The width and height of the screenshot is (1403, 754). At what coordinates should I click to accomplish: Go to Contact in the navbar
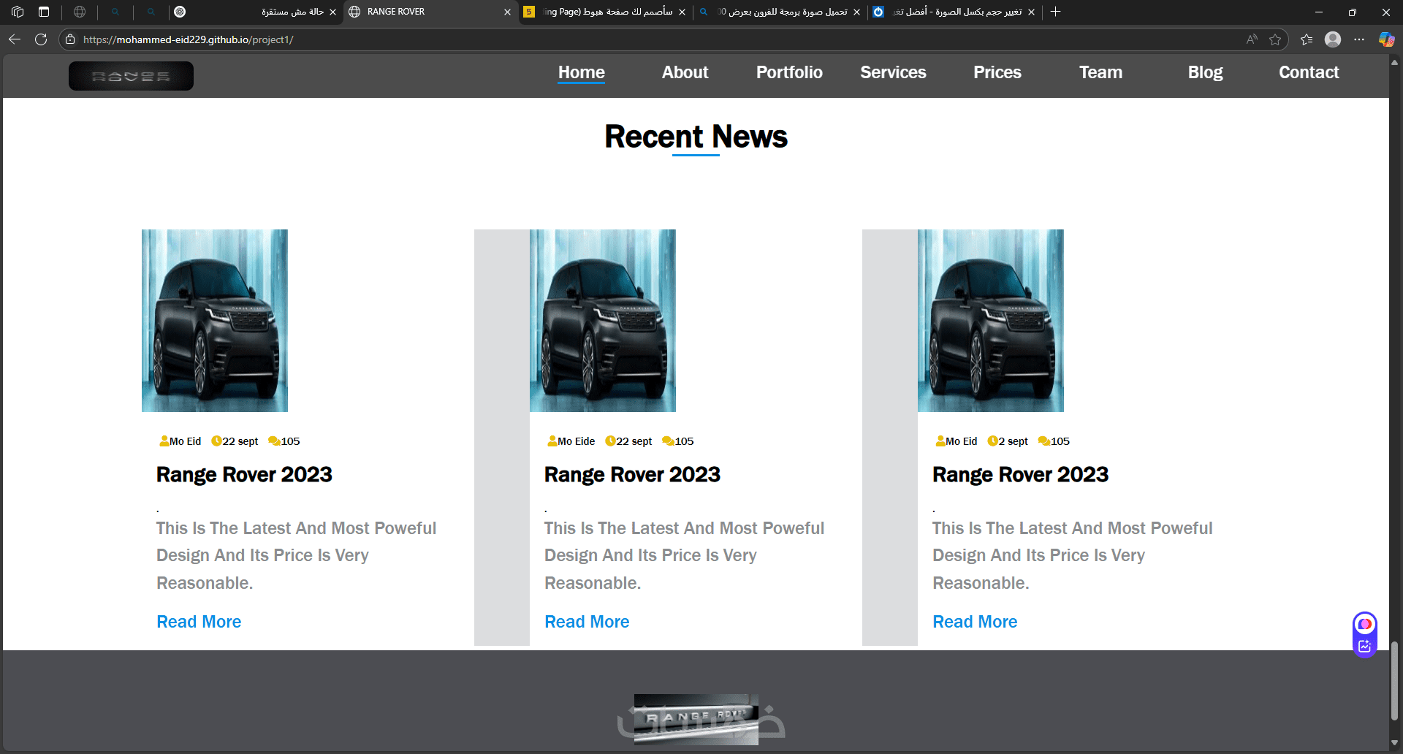click(1309, 72)
